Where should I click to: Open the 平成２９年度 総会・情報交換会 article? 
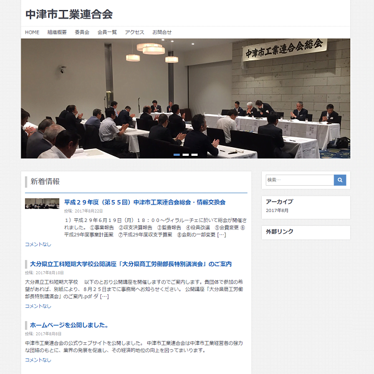pos(145,202)
